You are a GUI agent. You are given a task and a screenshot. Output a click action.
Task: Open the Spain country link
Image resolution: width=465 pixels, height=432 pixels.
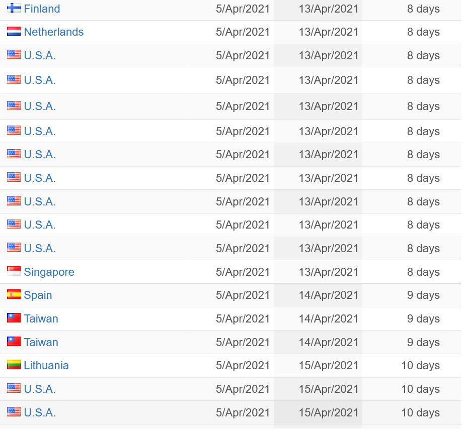tap(38, 295)
